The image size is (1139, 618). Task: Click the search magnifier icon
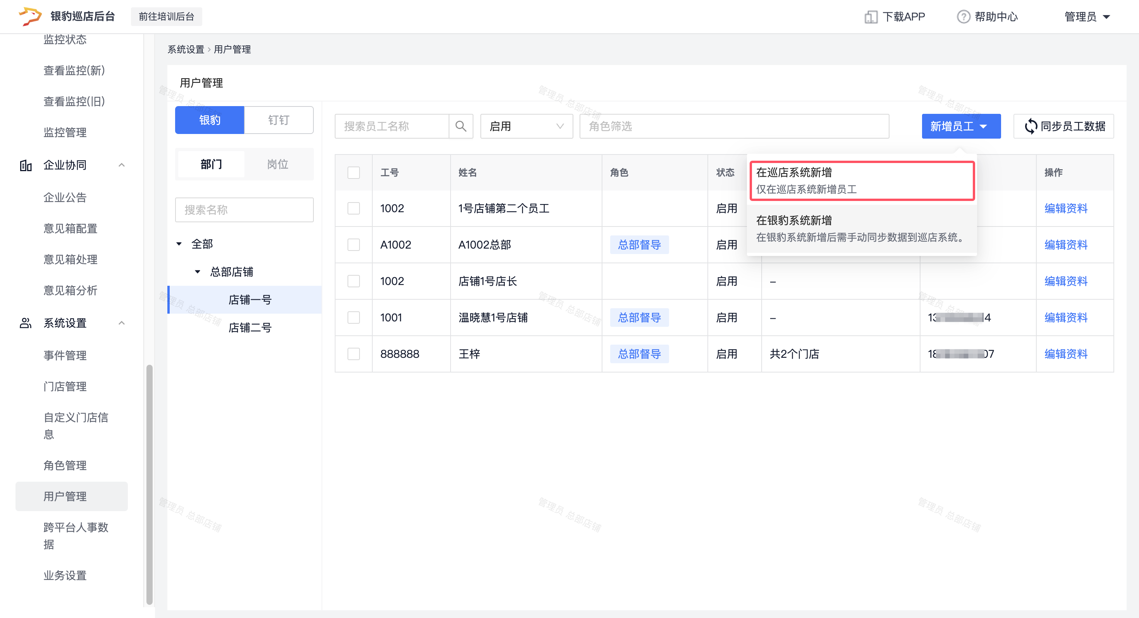click(461, 127)
